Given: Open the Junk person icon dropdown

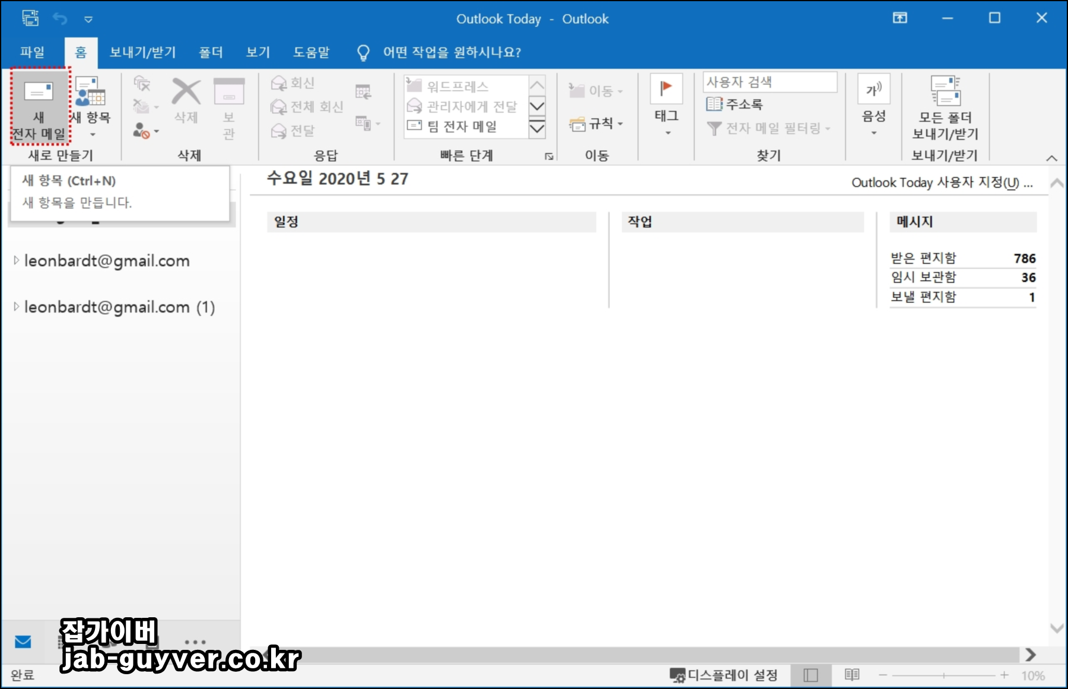Looking at the screenshot, I should point(146,130).
